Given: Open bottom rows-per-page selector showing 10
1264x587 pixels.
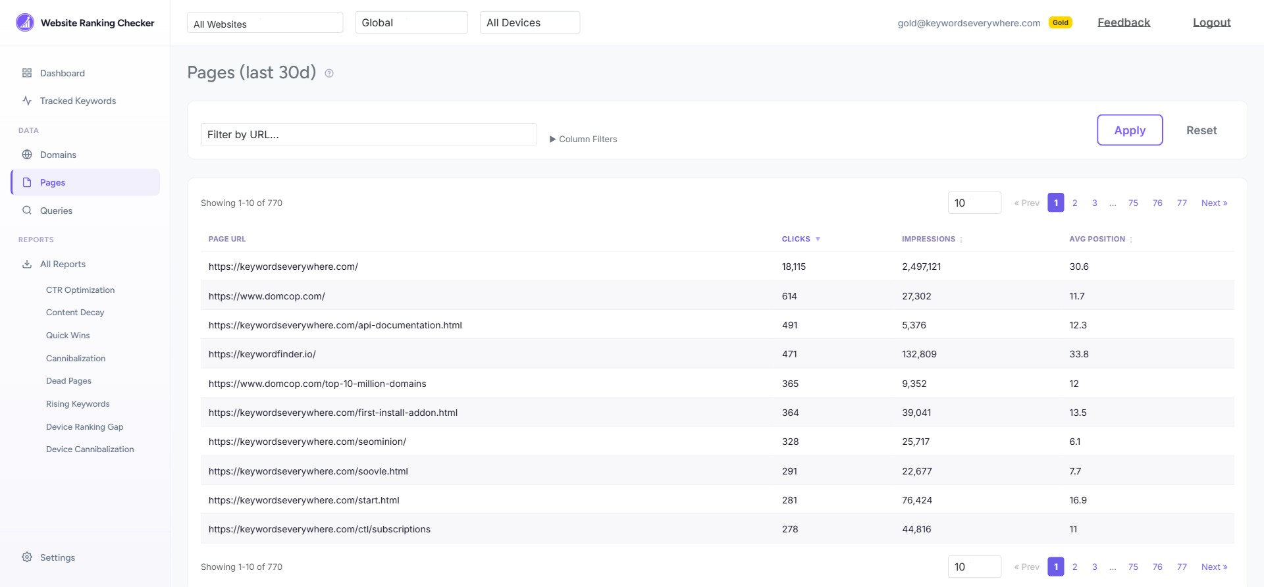Looking at the screenshot, I should pos(974,567).
